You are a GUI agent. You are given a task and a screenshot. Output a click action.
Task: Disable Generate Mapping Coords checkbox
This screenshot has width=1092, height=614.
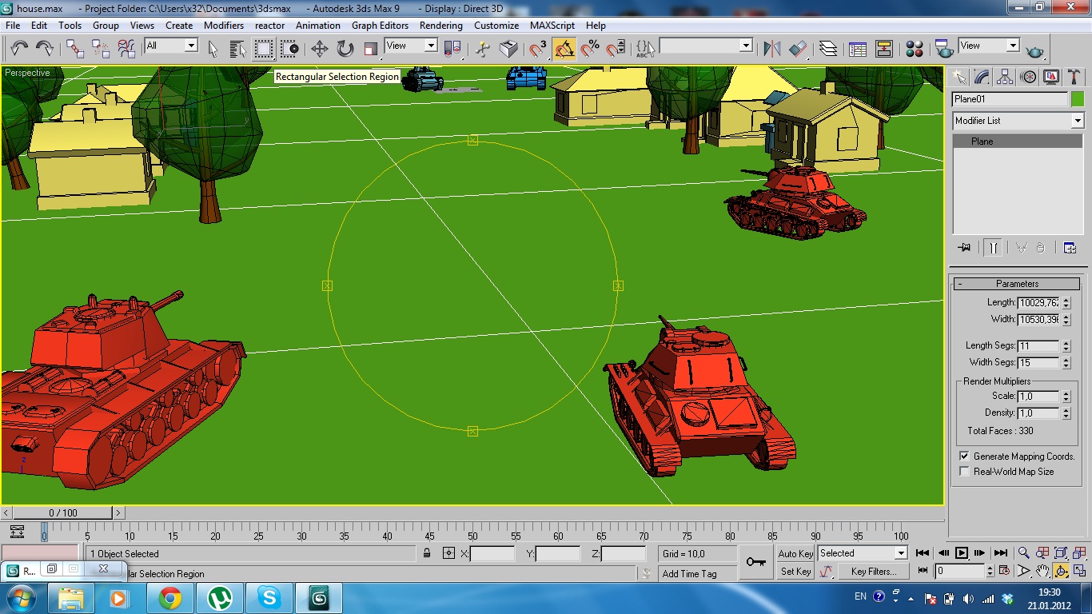pyautogui.click(x=964, y=457)
